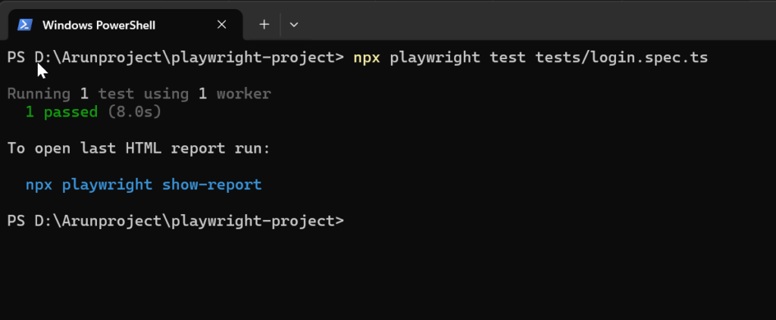The width and height of the screenshot is (776, 320).
Task: Expand the new tab profile dropdown chevron
Action: click(x=294, y=24)
